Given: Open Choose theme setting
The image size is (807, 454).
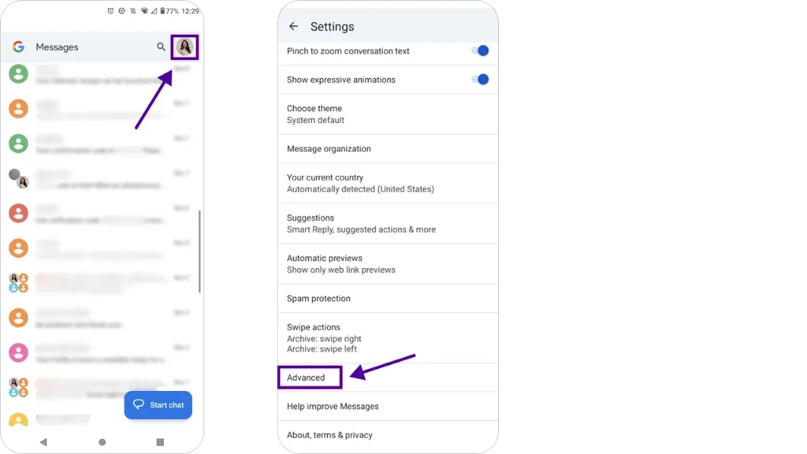Looking at the screenshot, I should pyautogui.click(x=388, y=114).
